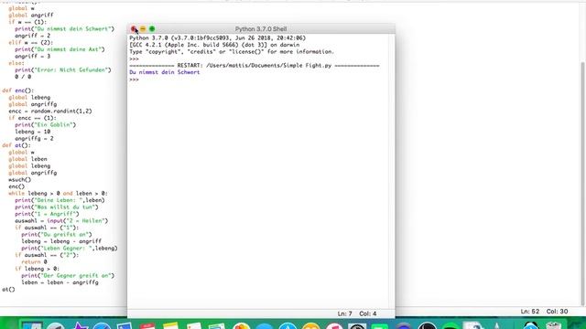Close the Python 3.7.0 Shell window
The width and height of the screenshot is (586, 329).
tap(134, 28)
